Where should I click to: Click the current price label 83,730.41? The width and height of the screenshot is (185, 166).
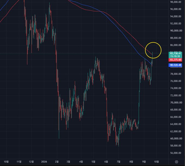click(175, 53)
